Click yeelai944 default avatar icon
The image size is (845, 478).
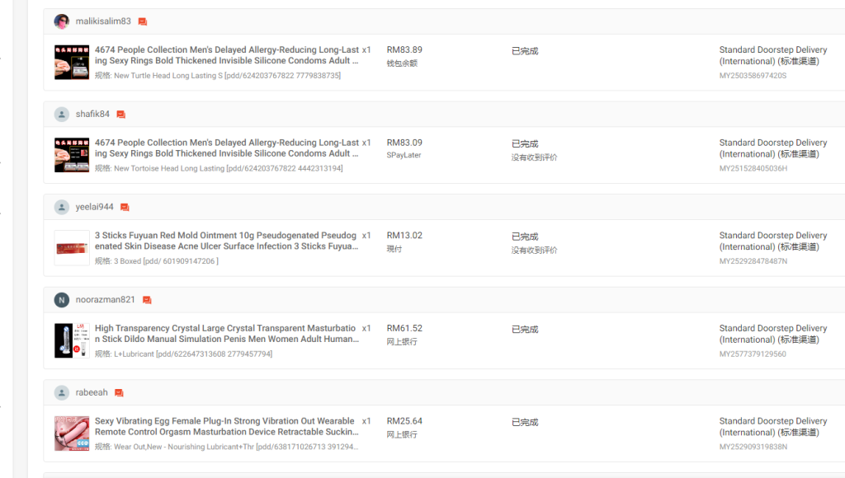(61, 207)
